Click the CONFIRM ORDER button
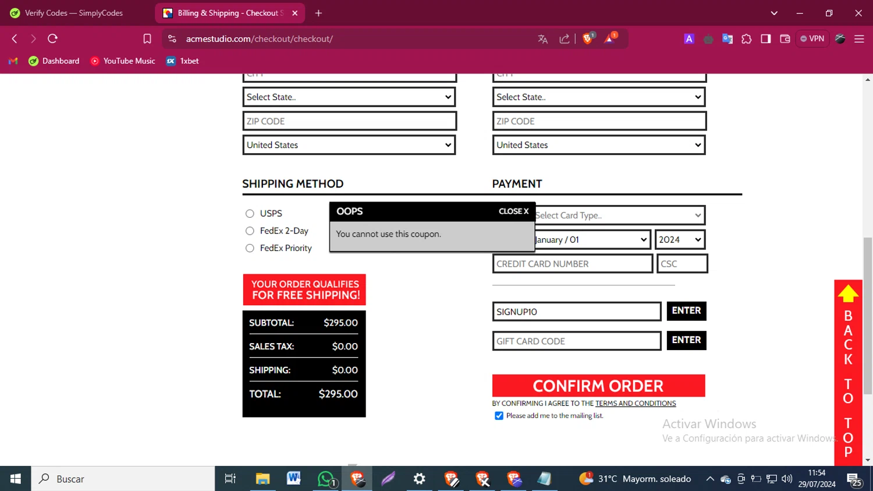The image size is (873, 491). 598,386
